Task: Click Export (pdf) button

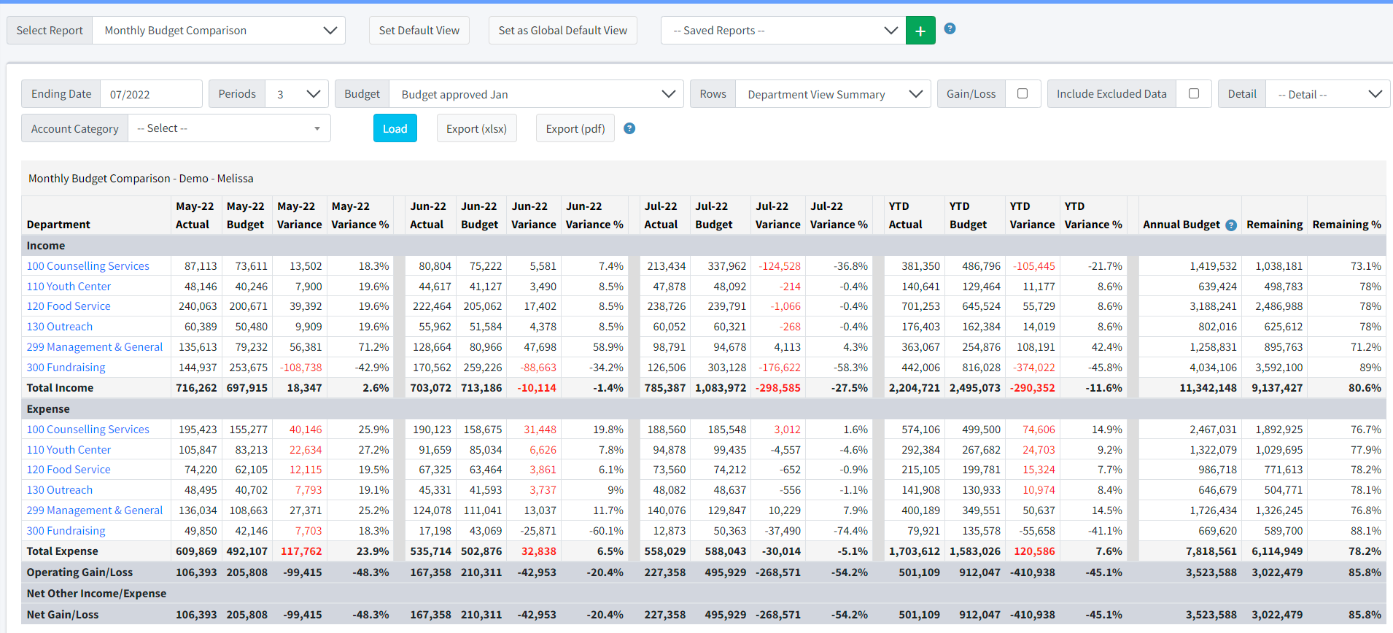Action: point(575,128)
